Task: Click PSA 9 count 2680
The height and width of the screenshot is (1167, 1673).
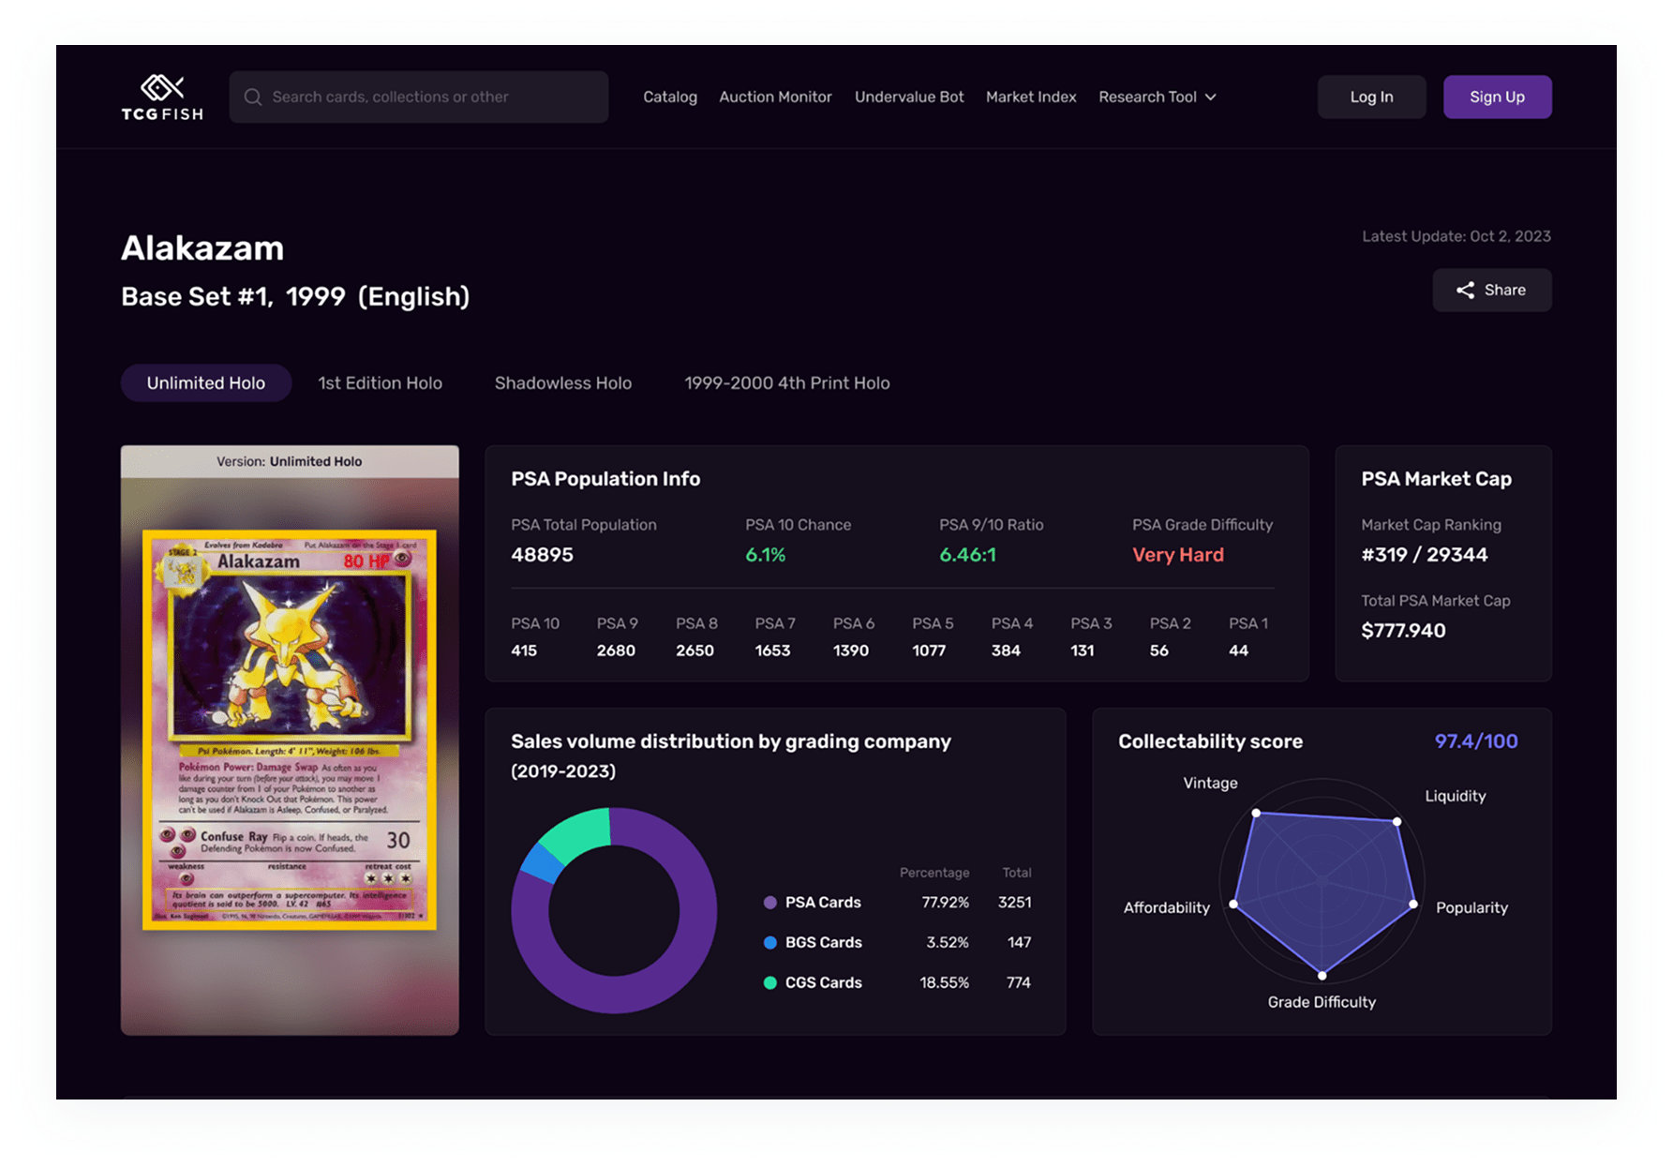Action: (616, 651)
